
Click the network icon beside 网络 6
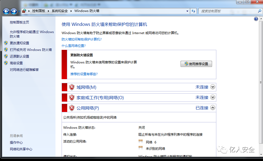click(x=141, y=141)
